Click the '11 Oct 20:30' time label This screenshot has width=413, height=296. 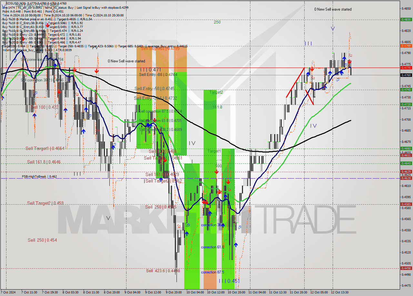(298, 292)
